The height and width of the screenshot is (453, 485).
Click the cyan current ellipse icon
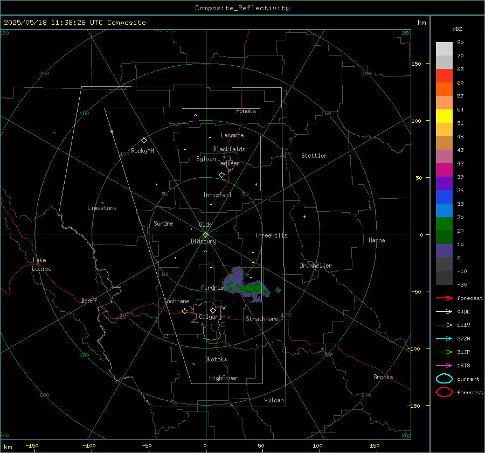coord(444,379)
